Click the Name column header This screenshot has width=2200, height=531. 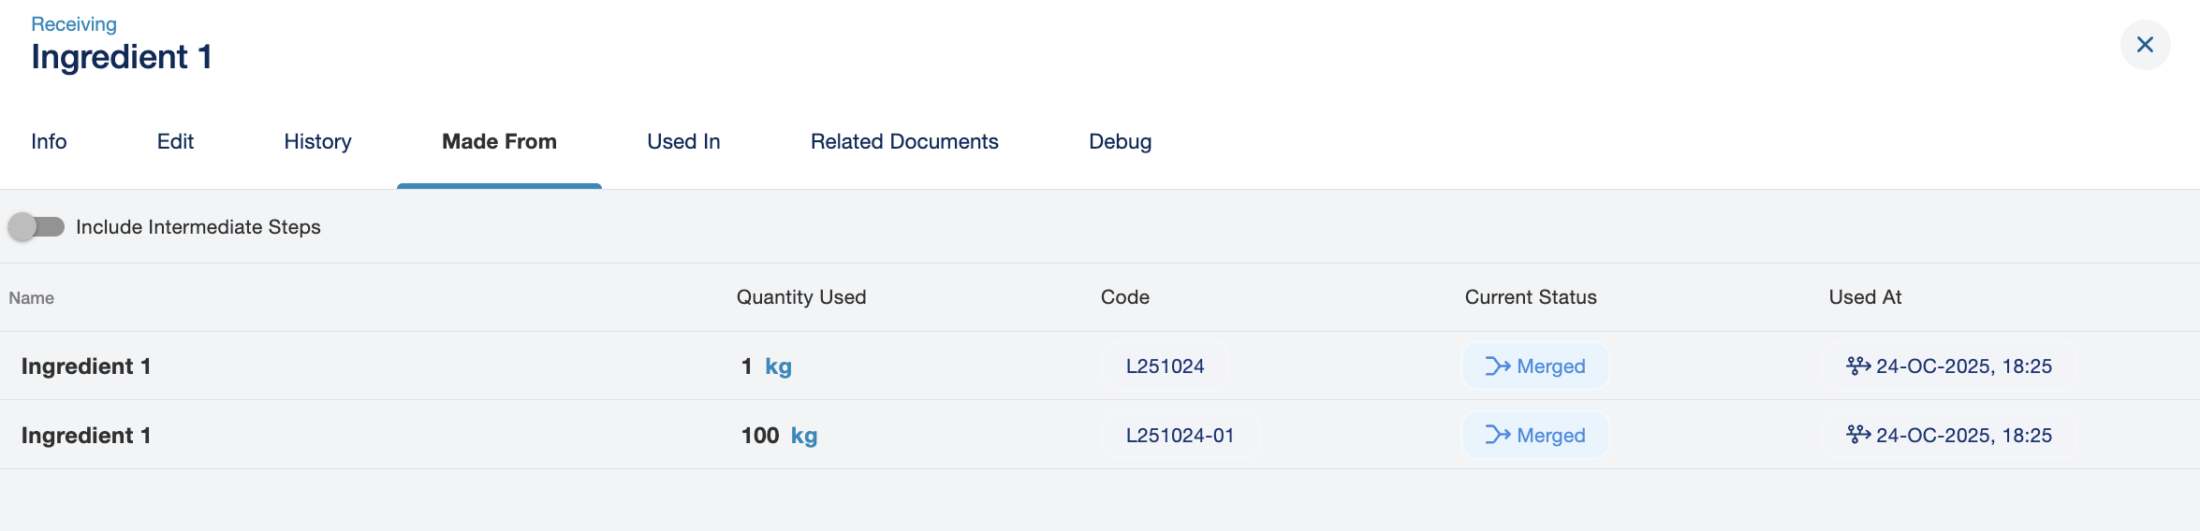pyautogui.click(x=32, y=298)
